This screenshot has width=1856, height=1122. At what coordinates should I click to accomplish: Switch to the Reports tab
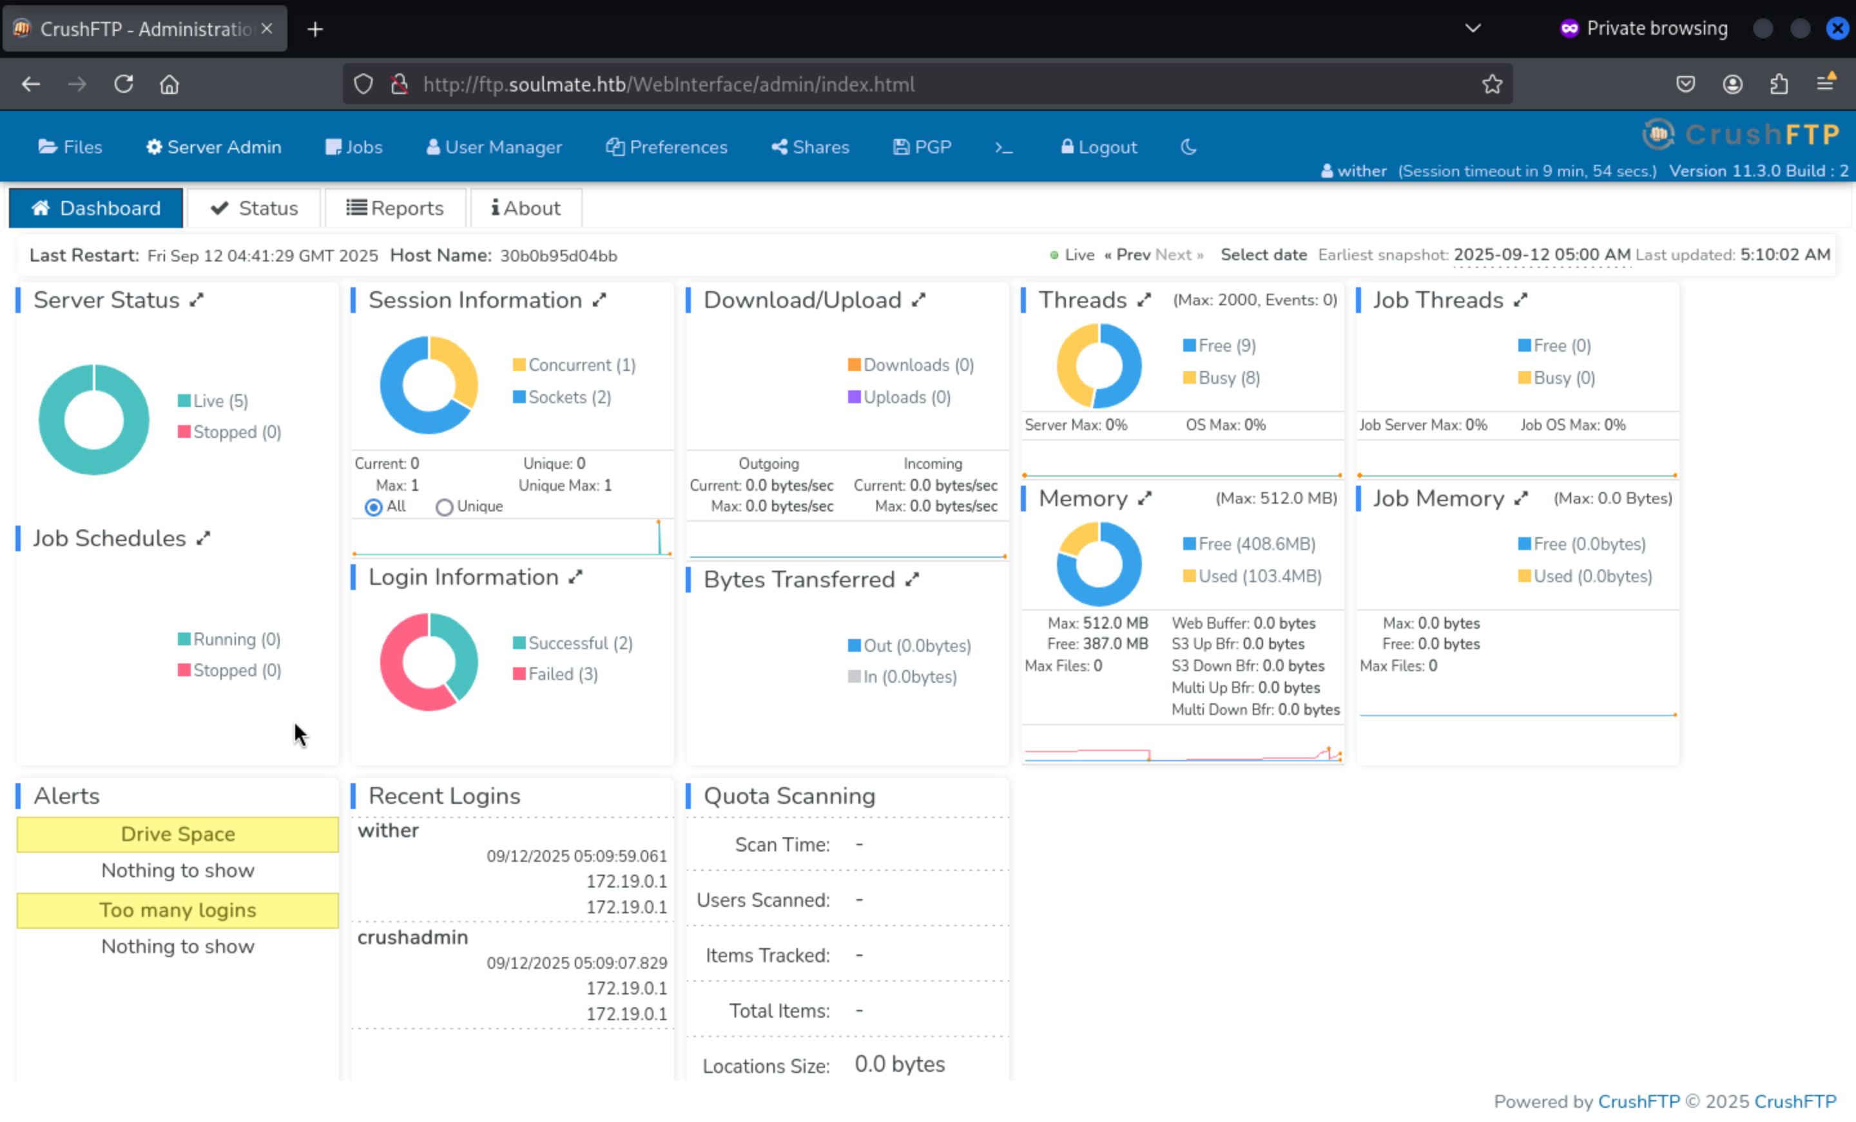[x=396, y=208]
